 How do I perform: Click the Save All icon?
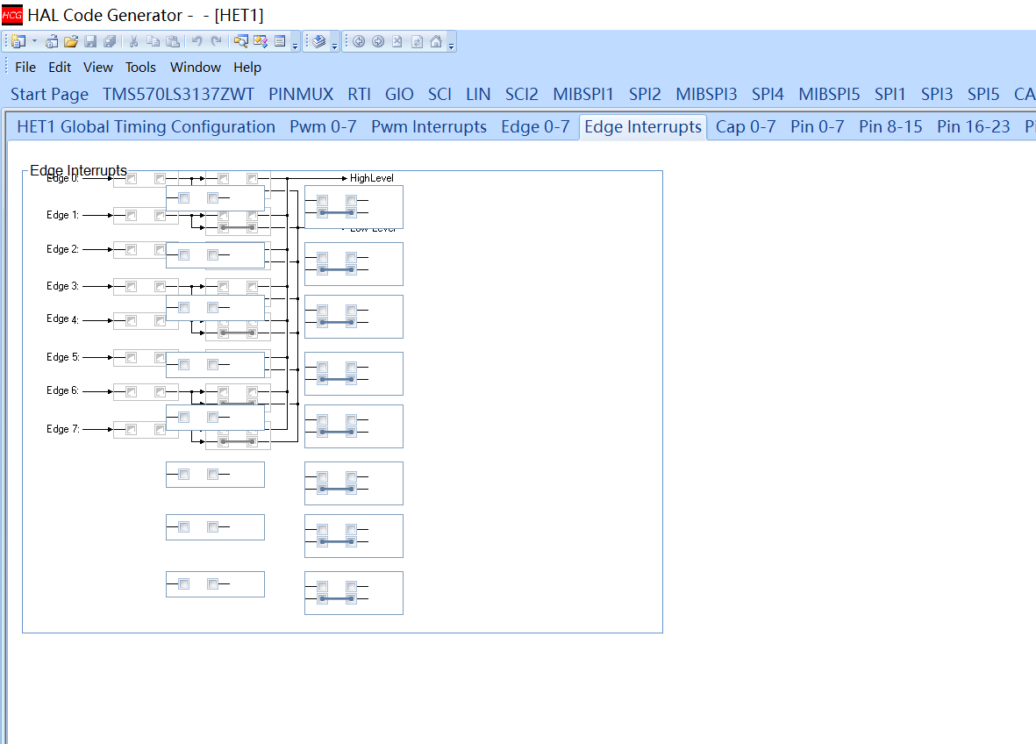point(110,41)
